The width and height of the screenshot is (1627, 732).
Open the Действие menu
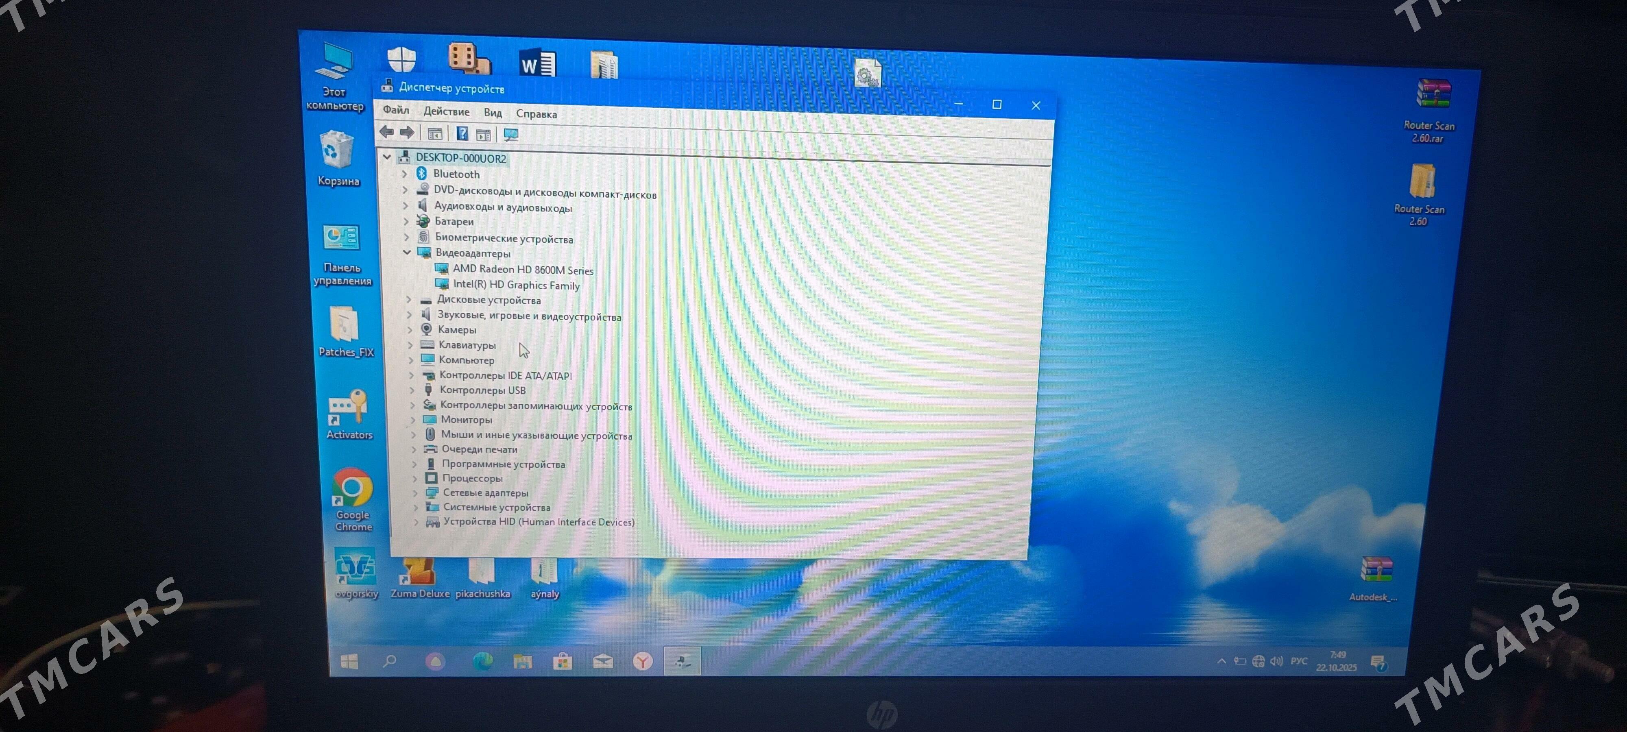(x=446, y=112)
